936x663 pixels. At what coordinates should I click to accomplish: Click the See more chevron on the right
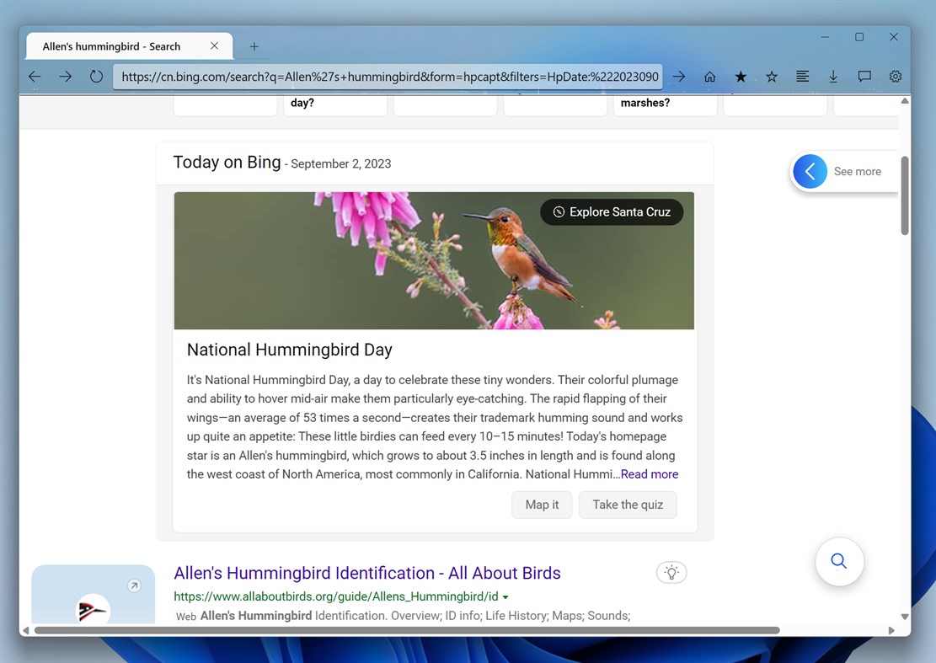810,171
